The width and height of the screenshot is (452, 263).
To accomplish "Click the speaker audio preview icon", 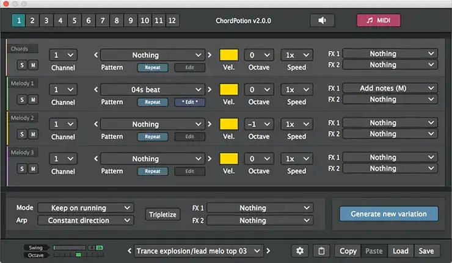I will coord(323,21).
